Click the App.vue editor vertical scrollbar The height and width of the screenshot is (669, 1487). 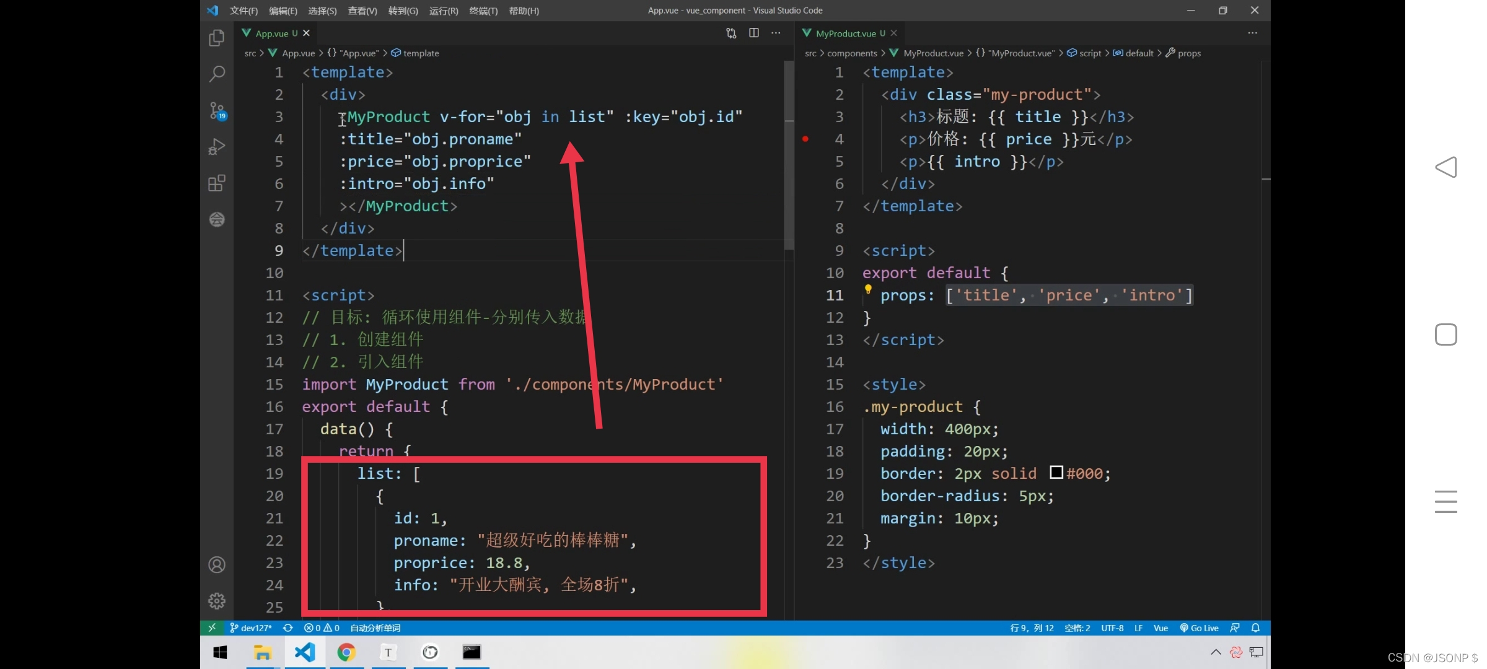pos(789,155)
